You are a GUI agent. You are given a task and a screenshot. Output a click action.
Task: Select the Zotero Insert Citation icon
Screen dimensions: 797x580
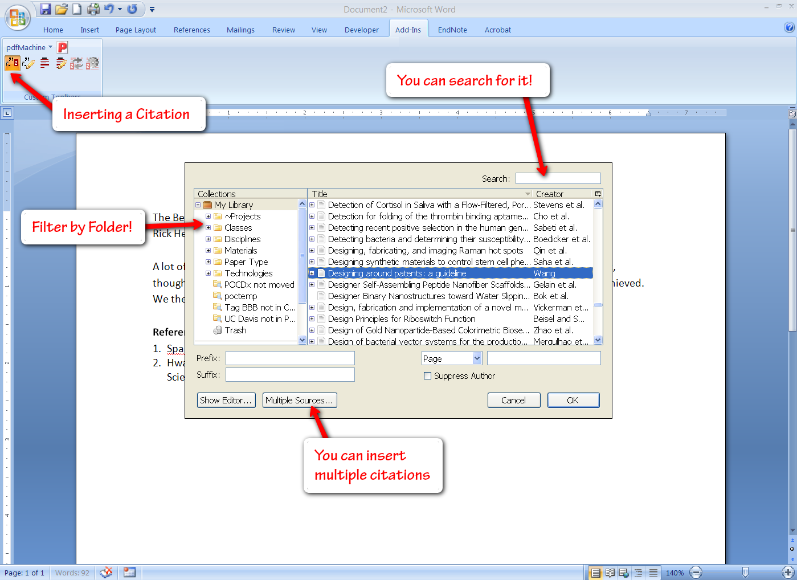click(x=11, y=63)
